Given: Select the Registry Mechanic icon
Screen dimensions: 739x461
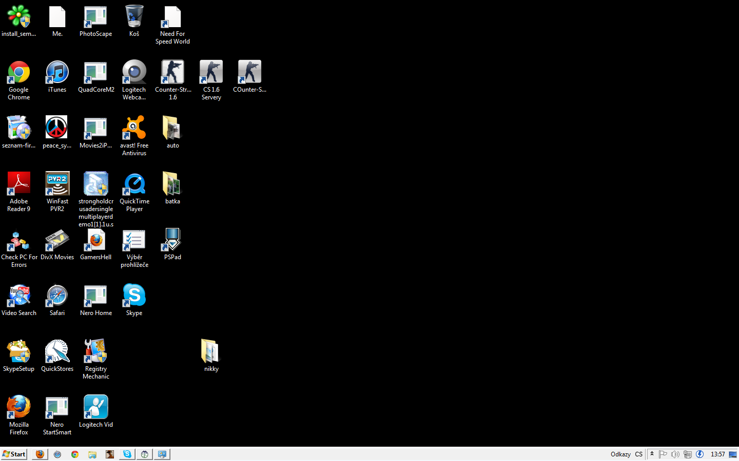Looking at the screenshot, I should (95, 352).
